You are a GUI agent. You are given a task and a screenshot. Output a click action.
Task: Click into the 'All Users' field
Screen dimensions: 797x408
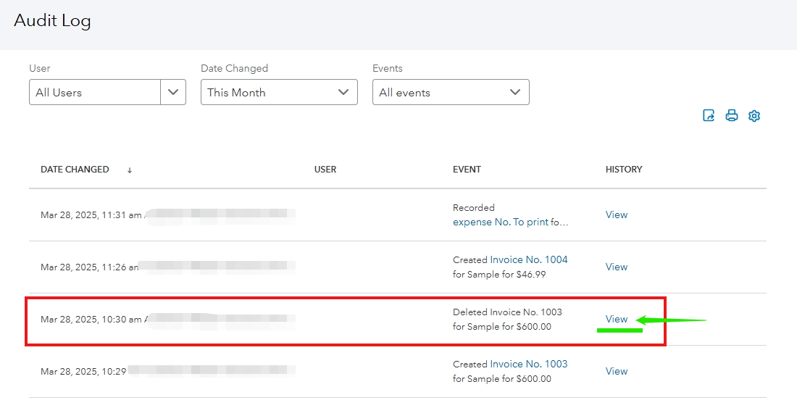(x=94, y=92)
